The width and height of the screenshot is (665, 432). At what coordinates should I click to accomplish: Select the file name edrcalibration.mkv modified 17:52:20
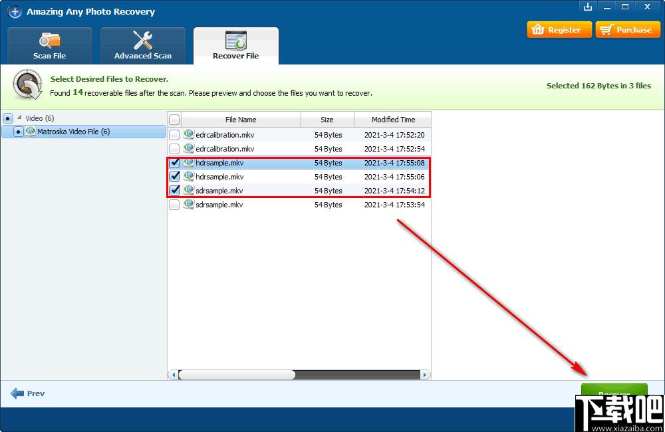(x=225, y=135)
